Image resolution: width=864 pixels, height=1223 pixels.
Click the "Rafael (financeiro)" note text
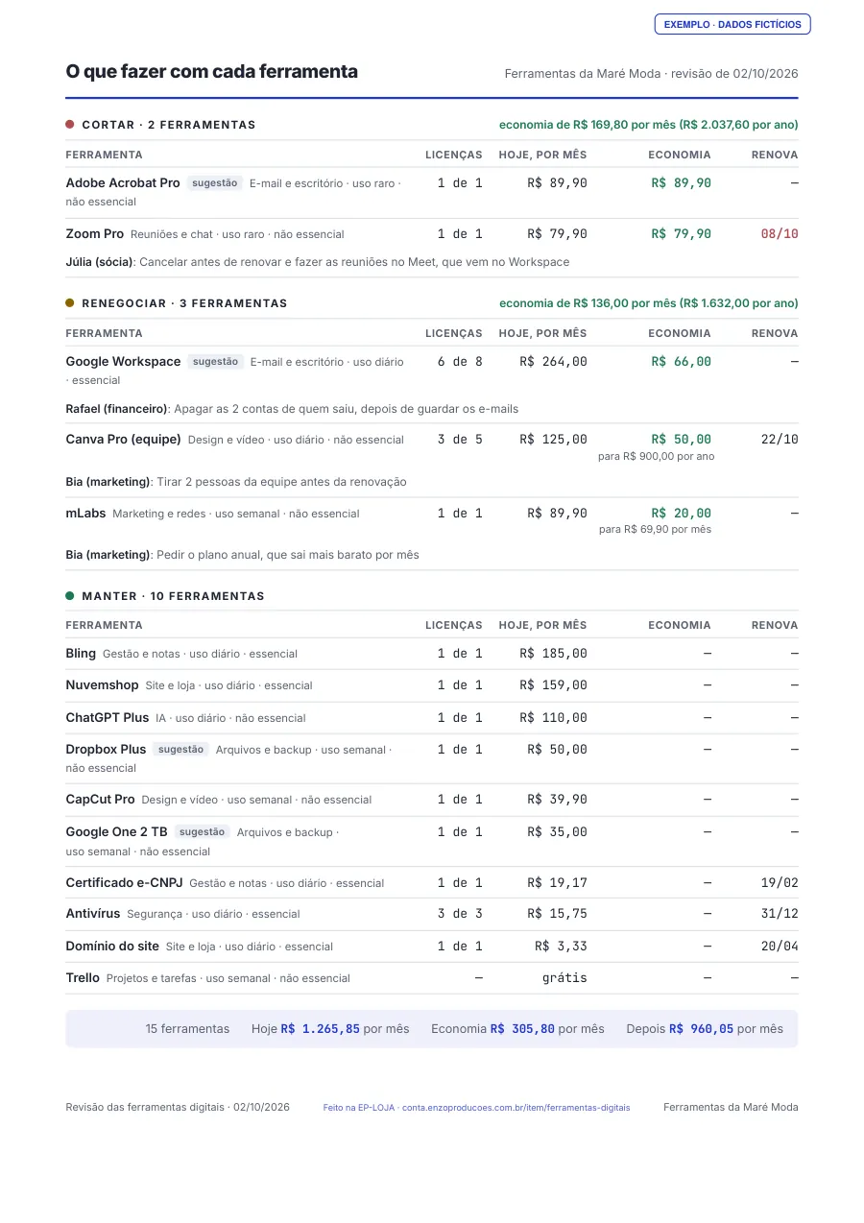tap(292, 409)
